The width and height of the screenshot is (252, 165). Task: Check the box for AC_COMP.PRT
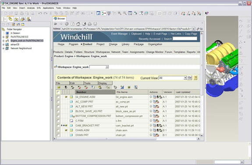point(58,102)
